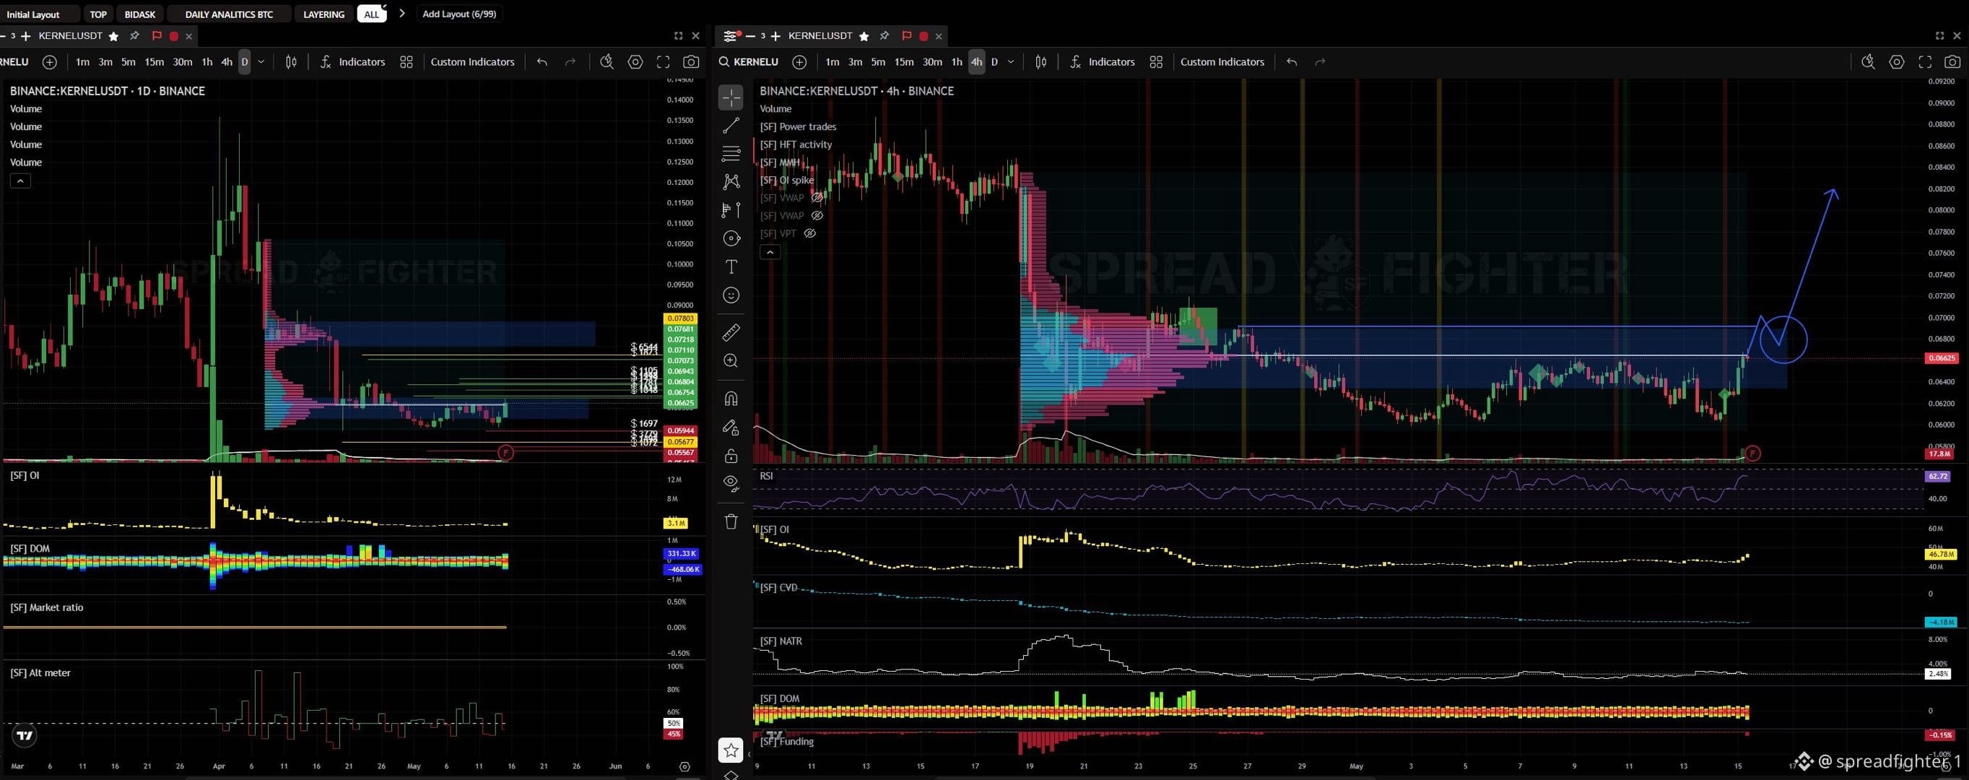Add a symbol to compare on 4h chart
Image resolution: width=1969 pixels, height=780 pixels.
[799, 62]
